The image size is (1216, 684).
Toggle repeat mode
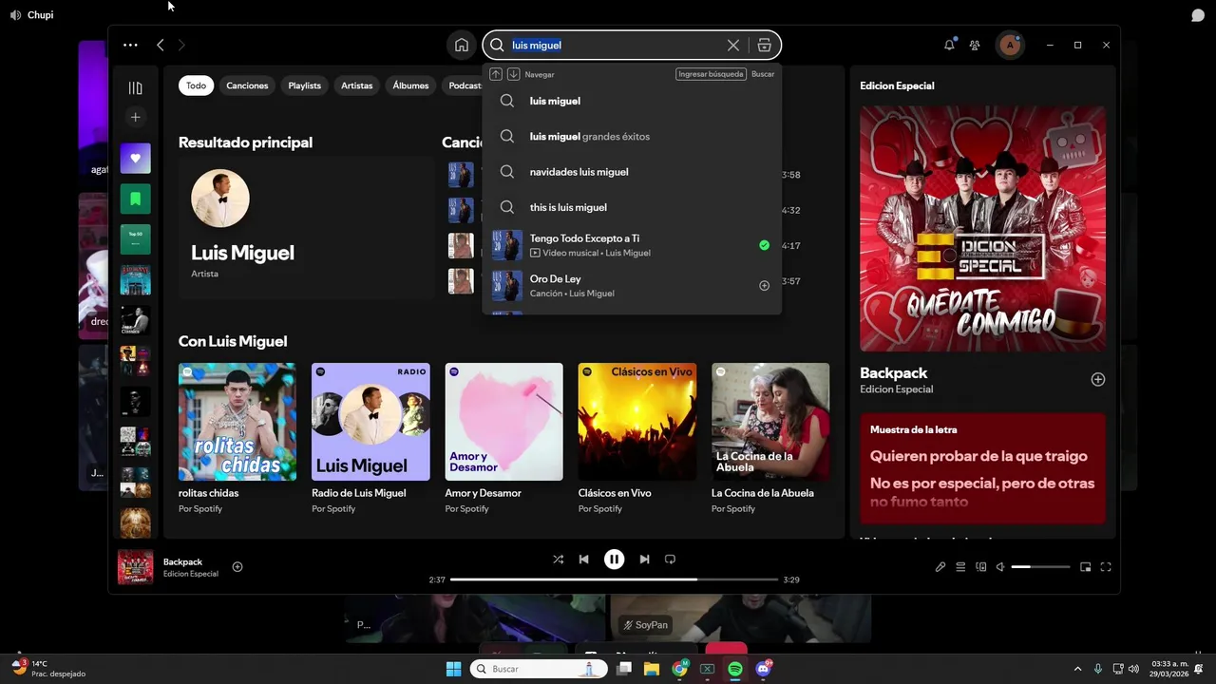pyautogui.click(x=670, y=560)
